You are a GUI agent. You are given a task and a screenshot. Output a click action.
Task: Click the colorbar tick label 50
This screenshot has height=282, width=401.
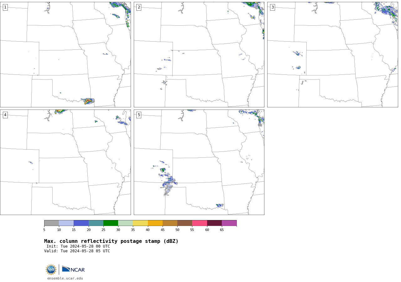click(x=177, y=230)
